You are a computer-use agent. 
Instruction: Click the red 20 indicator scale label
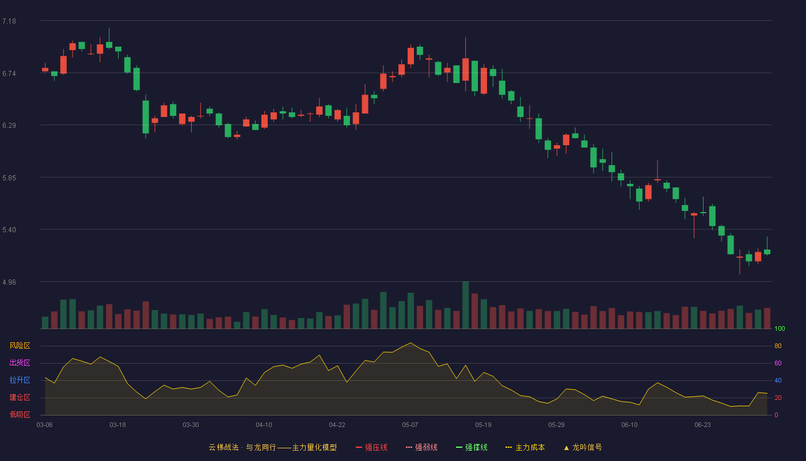778,398
